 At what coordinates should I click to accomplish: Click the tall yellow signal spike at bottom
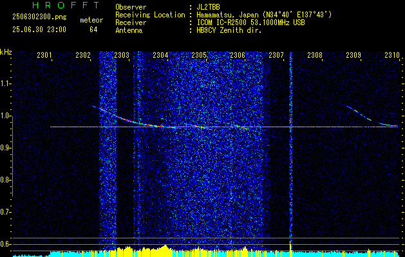click(x=290, y=249)
